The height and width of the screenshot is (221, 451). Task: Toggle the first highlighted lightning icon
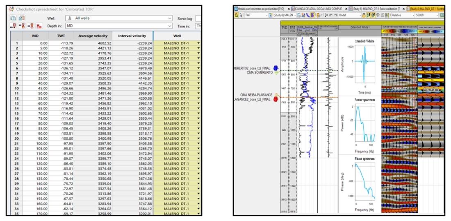click(x=369, y=15)
